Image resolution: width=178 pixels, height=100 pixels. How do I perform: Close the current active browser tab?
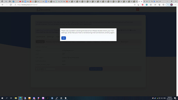coord(142,2)
